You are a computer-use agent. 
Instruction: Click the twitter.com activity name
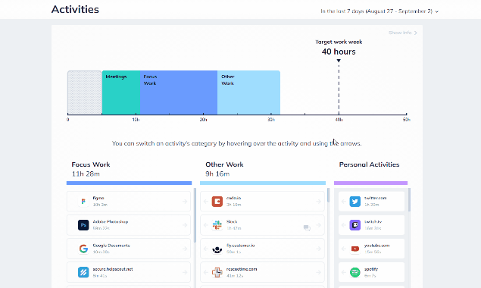pos(376,198)
